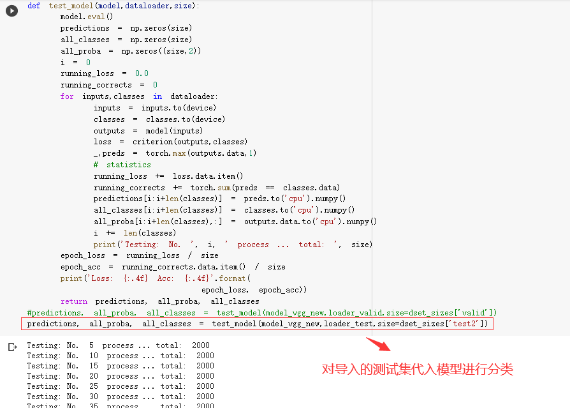Click the test_model call with loader_test

(258, 324)
